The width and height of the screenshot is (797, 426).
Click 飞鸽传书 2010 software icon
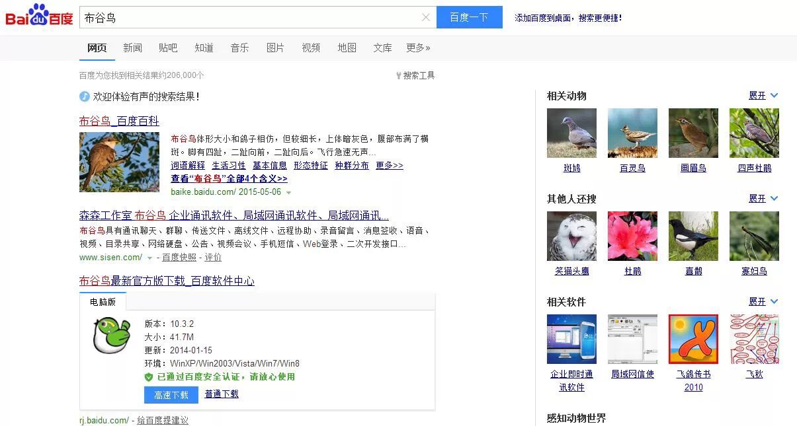[x=693, y=339]
